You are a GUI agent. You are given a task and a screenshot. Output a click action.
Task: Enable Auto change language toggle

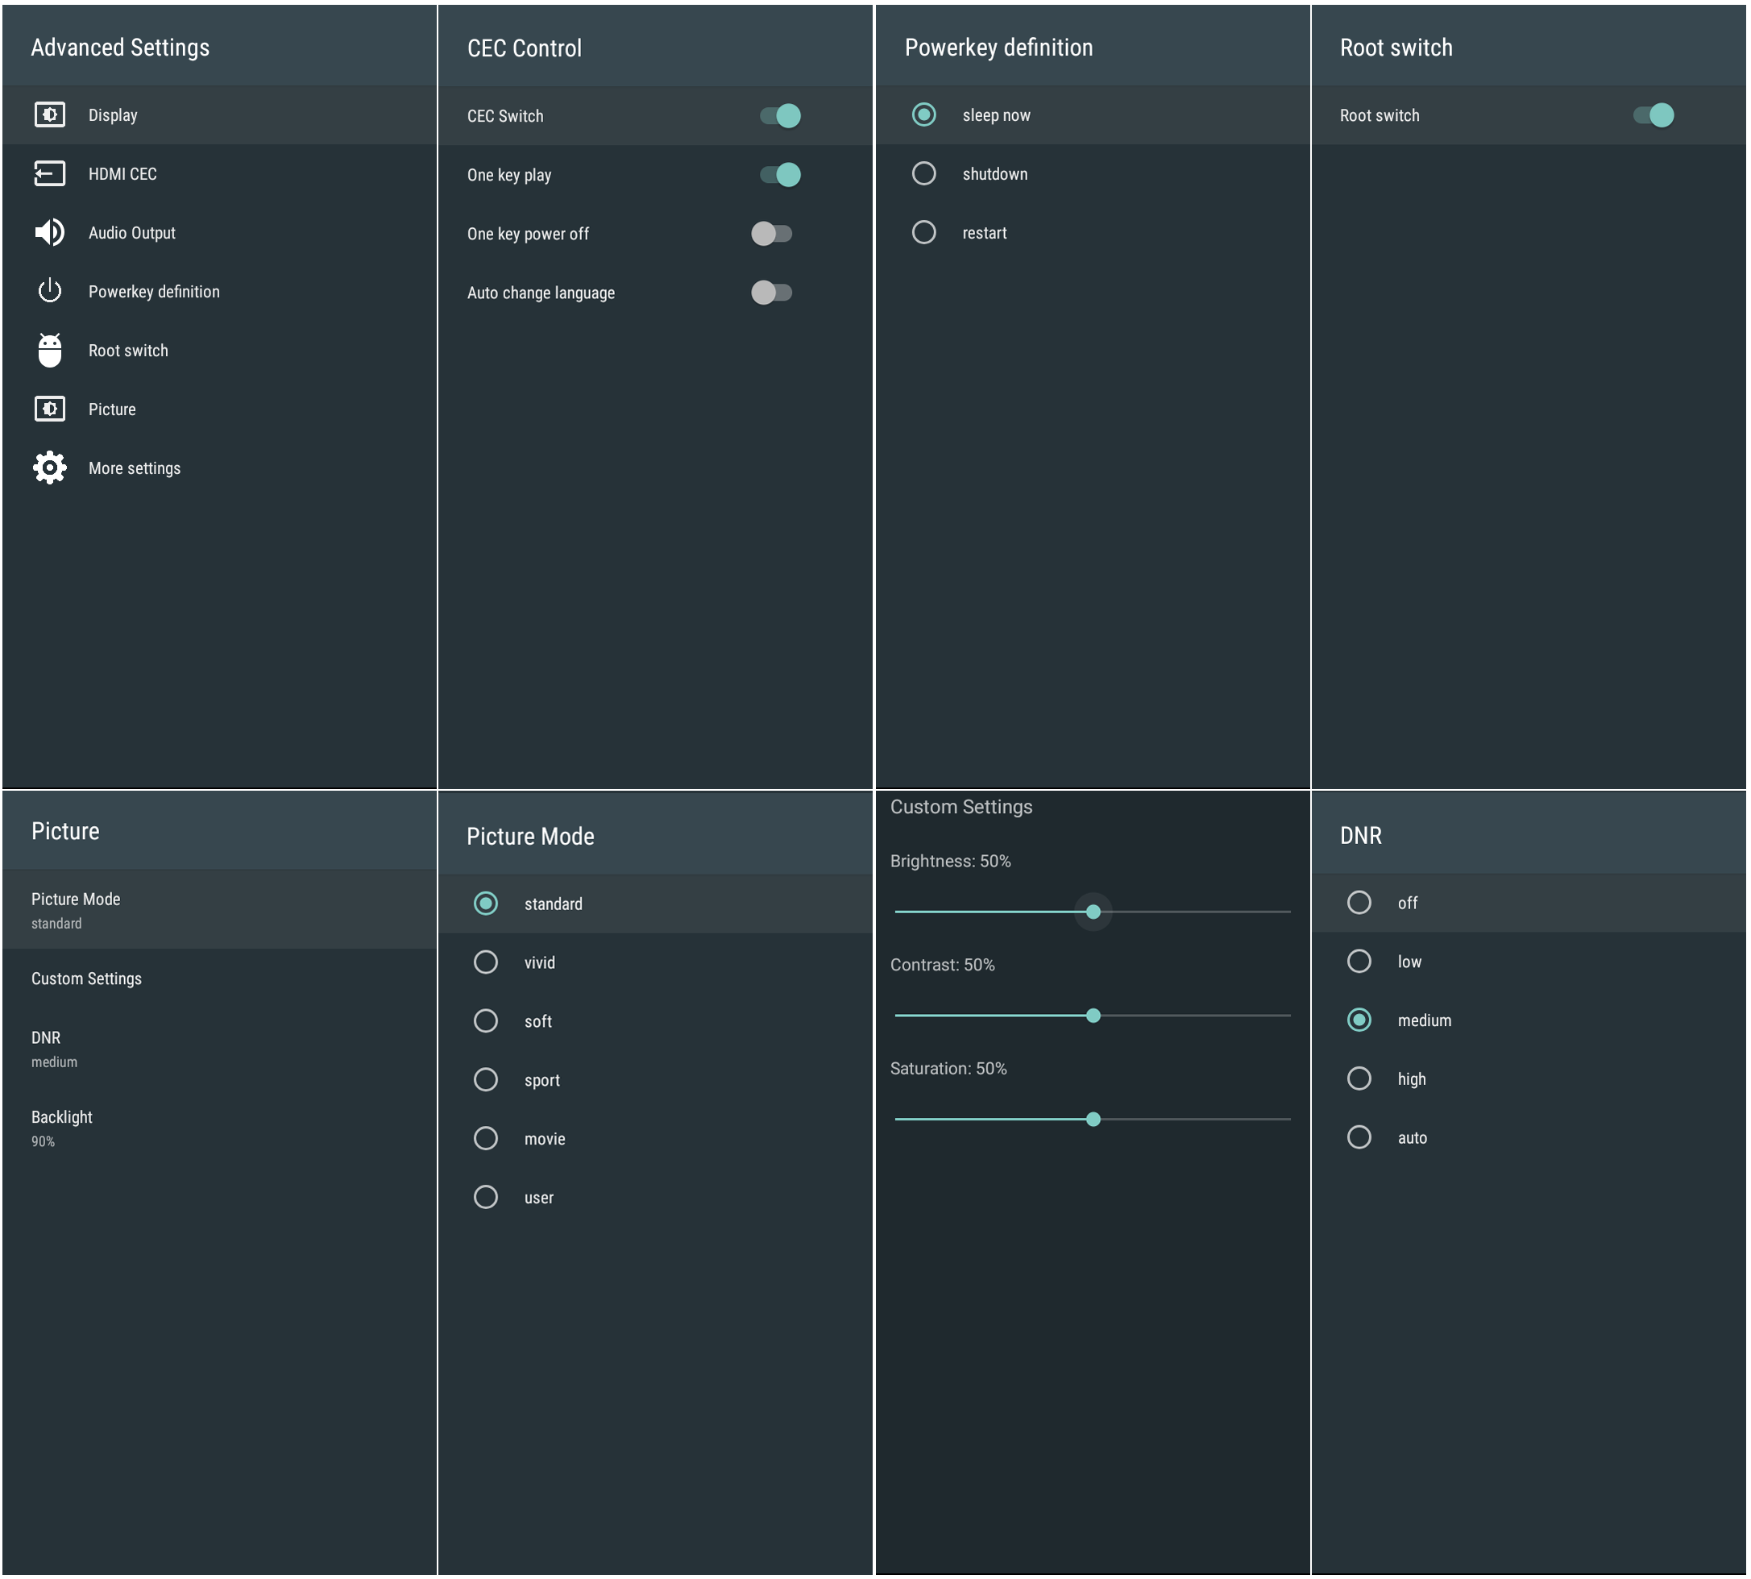(771, 293)
